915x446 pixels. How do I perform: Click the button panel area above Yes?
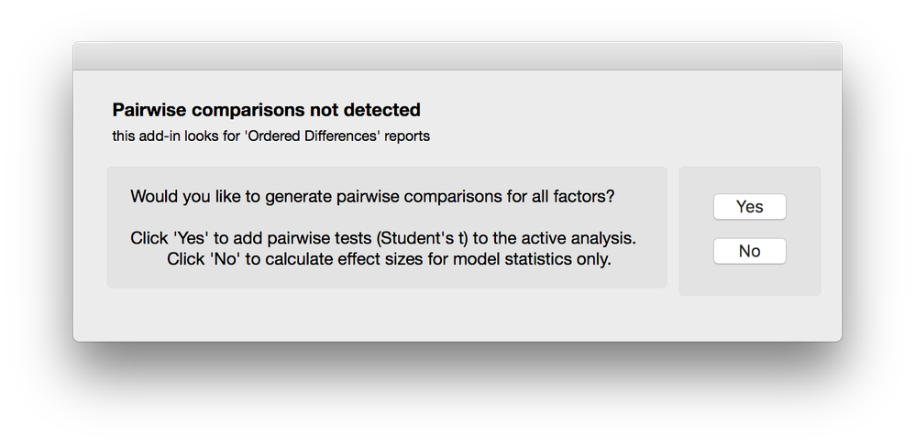pos(749,180)
